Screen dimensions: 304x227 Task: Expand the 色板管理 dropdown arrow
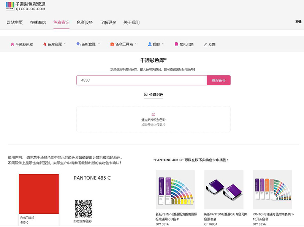99,44
